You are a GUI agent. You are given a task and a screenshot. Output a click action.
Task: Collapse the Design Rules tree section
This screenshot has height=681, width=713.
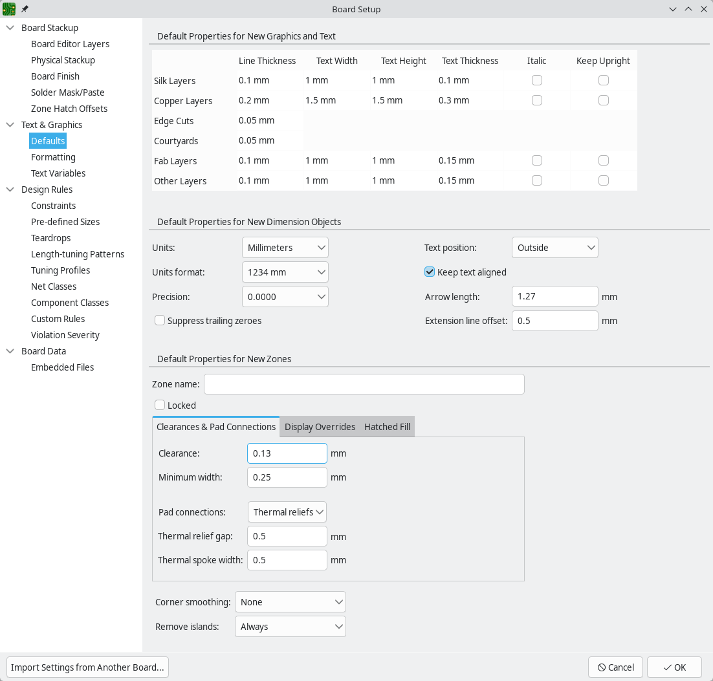click(x=9, y=189)
